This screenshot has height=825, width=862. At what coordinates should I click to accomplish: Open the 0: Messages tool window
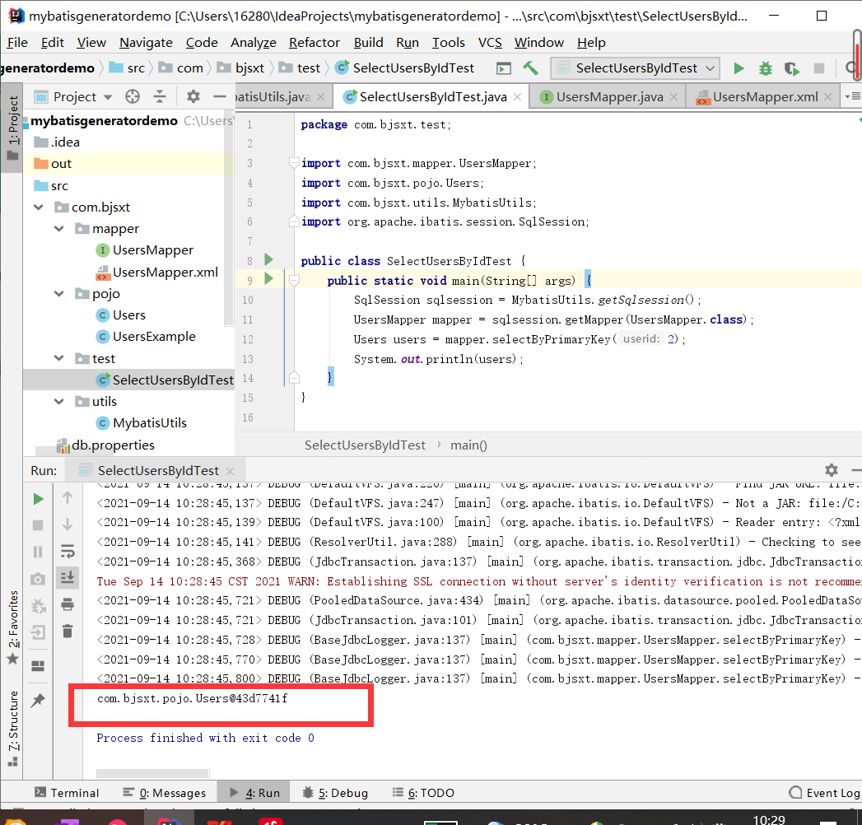tap(165, 793)
